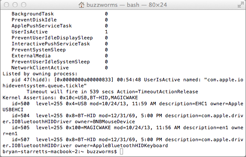Click the UserIsActive value 1
Viewport: 246px width, 157px height.
(x=106, y=32)
